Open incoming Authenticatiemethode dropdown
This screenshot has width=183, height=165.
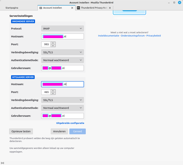pyautogui.click(x=63, y=60)
